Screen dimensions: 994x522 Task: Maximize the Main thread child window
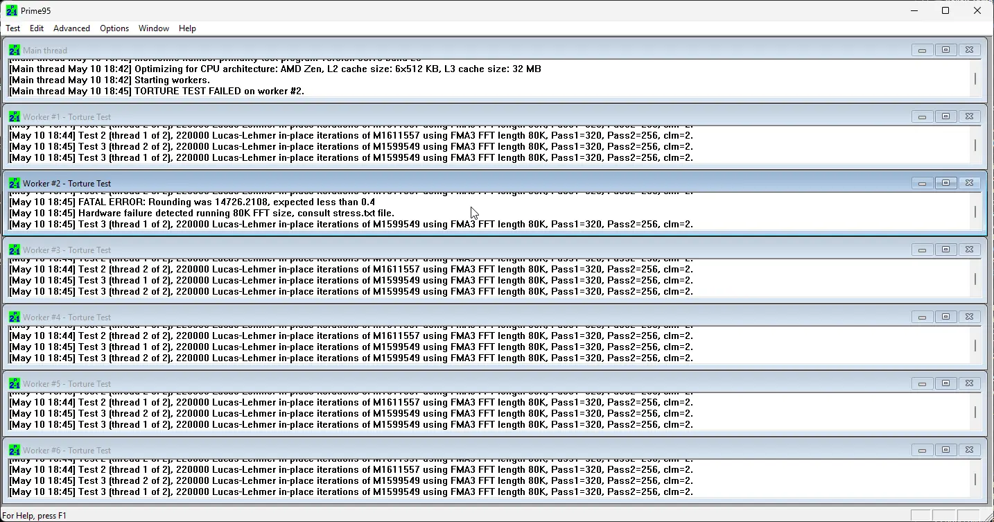(x=945, y=50)
